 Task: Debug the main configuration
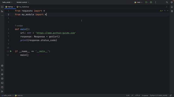click(151, 2)
